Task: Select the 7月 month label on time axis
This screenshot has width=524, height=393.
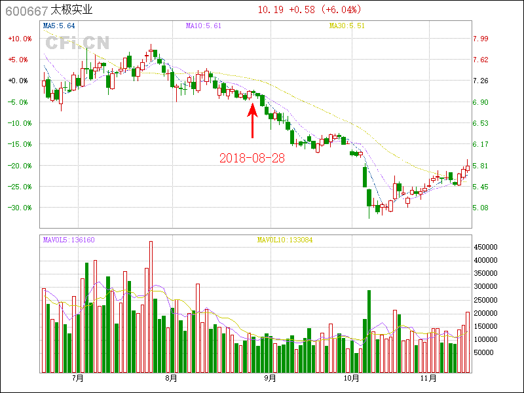Action: pos(78,378)
